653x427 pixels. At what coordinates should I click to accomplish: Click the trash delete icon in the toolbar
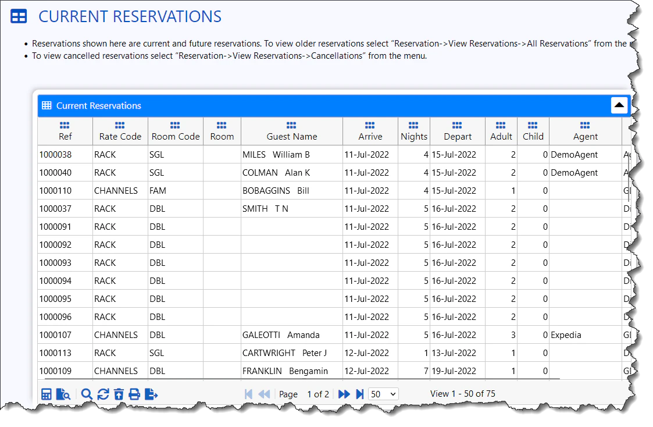tap(119, 394)
